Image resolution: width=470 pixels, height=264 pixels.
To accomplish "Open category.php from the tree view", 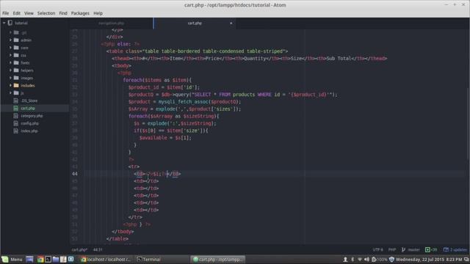I will 32,116.
